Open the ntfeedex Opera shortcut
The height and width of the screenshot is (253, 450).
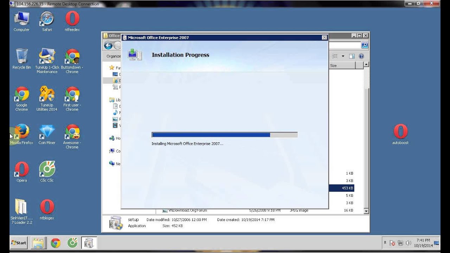(x=72, y=21)
